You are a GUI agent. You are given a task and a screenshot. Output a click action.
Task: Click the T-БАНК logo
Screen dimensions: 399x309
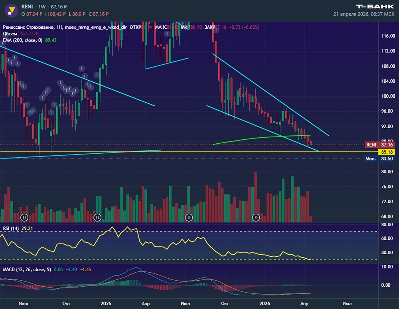(x=375, y=7)
